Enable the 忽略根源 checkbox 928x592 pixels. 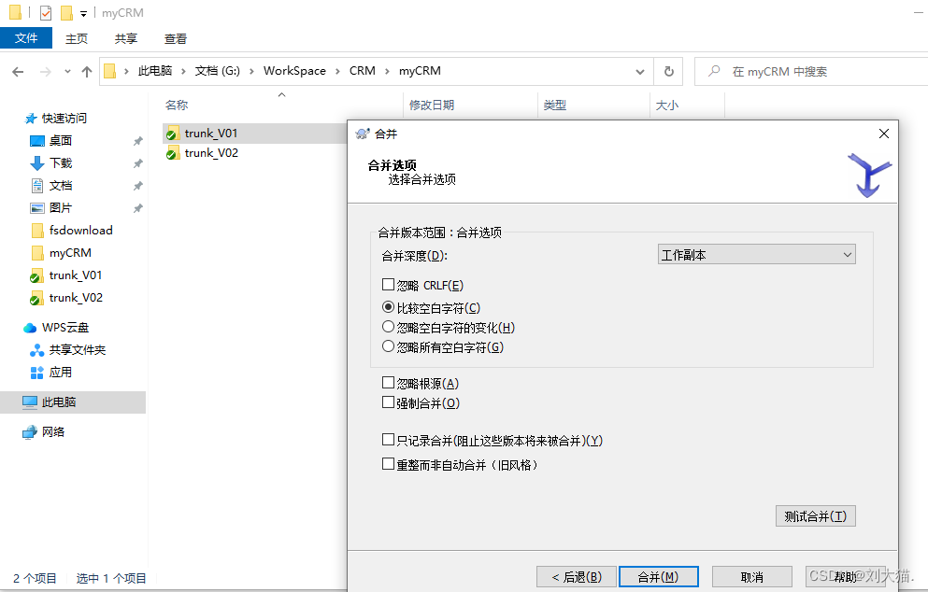388,383
